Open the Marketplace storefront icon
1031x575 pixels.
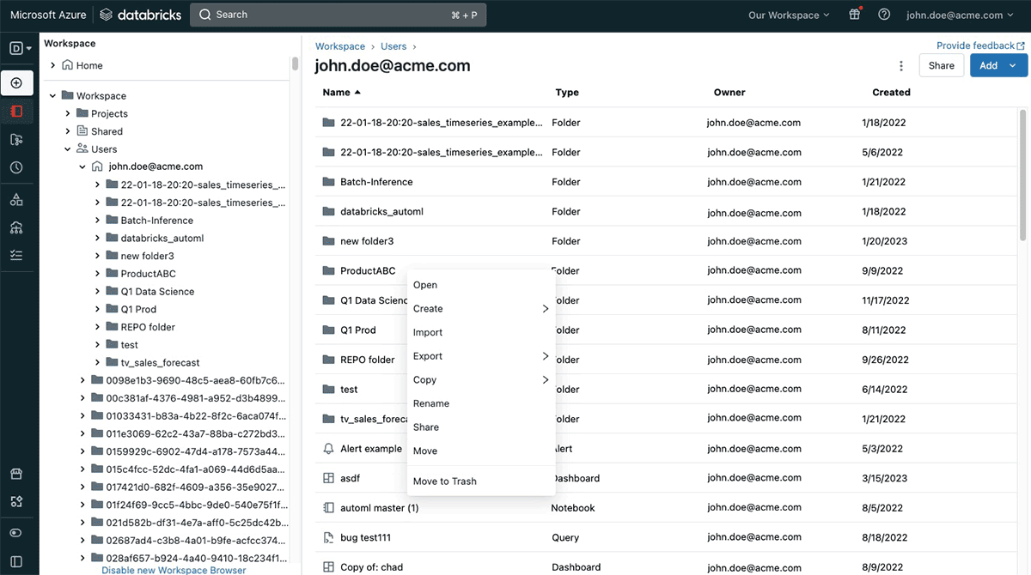17,473
